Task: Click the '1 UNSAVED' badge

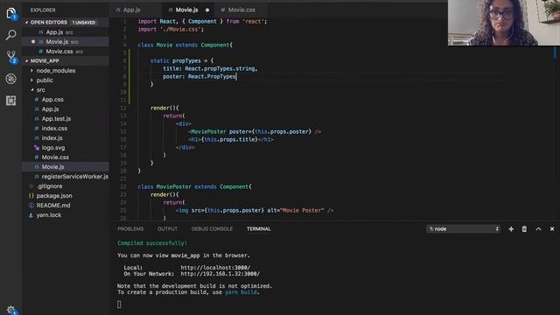Action: (x=84, y=23)
